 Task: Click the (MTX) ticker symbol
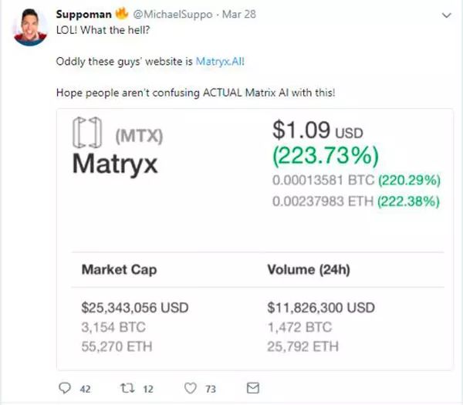(140, 138)
